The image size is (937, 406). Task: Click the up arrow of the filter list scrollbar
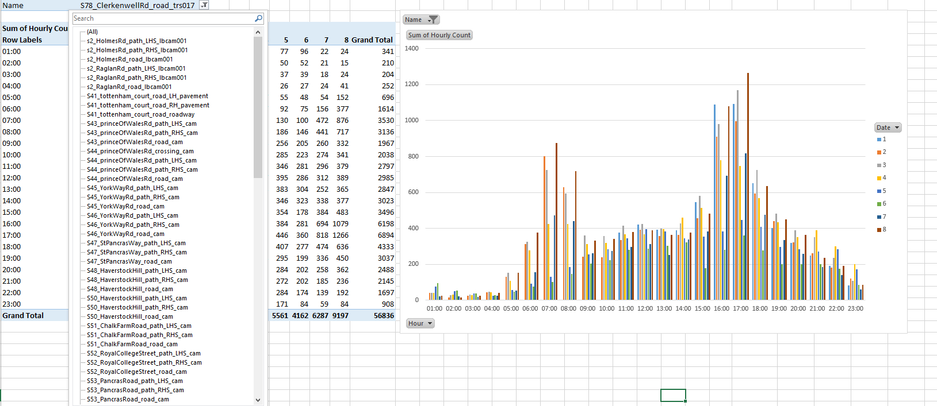pyautogui.click(x=258, y=32)
